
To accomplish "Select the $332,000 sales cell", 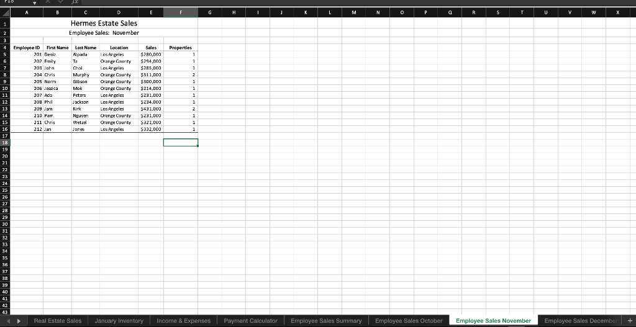I will [x=151, y=129].
